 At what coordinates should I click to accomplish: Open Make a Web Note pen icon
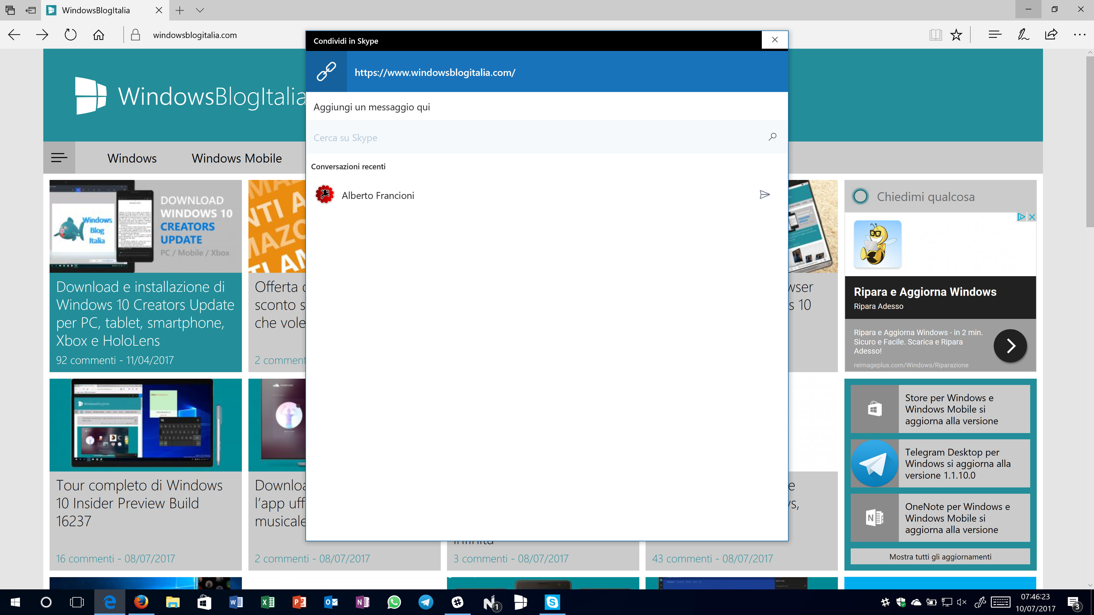[1023, 35]
